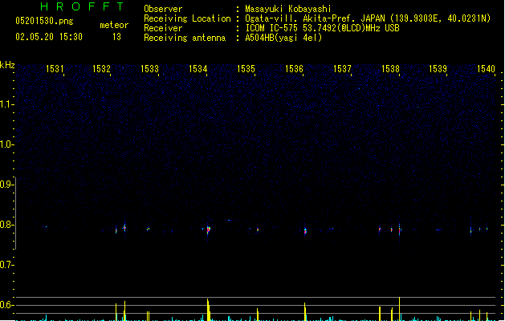Click time axis marker 1534
505x321 pixels.
[198, 69]
